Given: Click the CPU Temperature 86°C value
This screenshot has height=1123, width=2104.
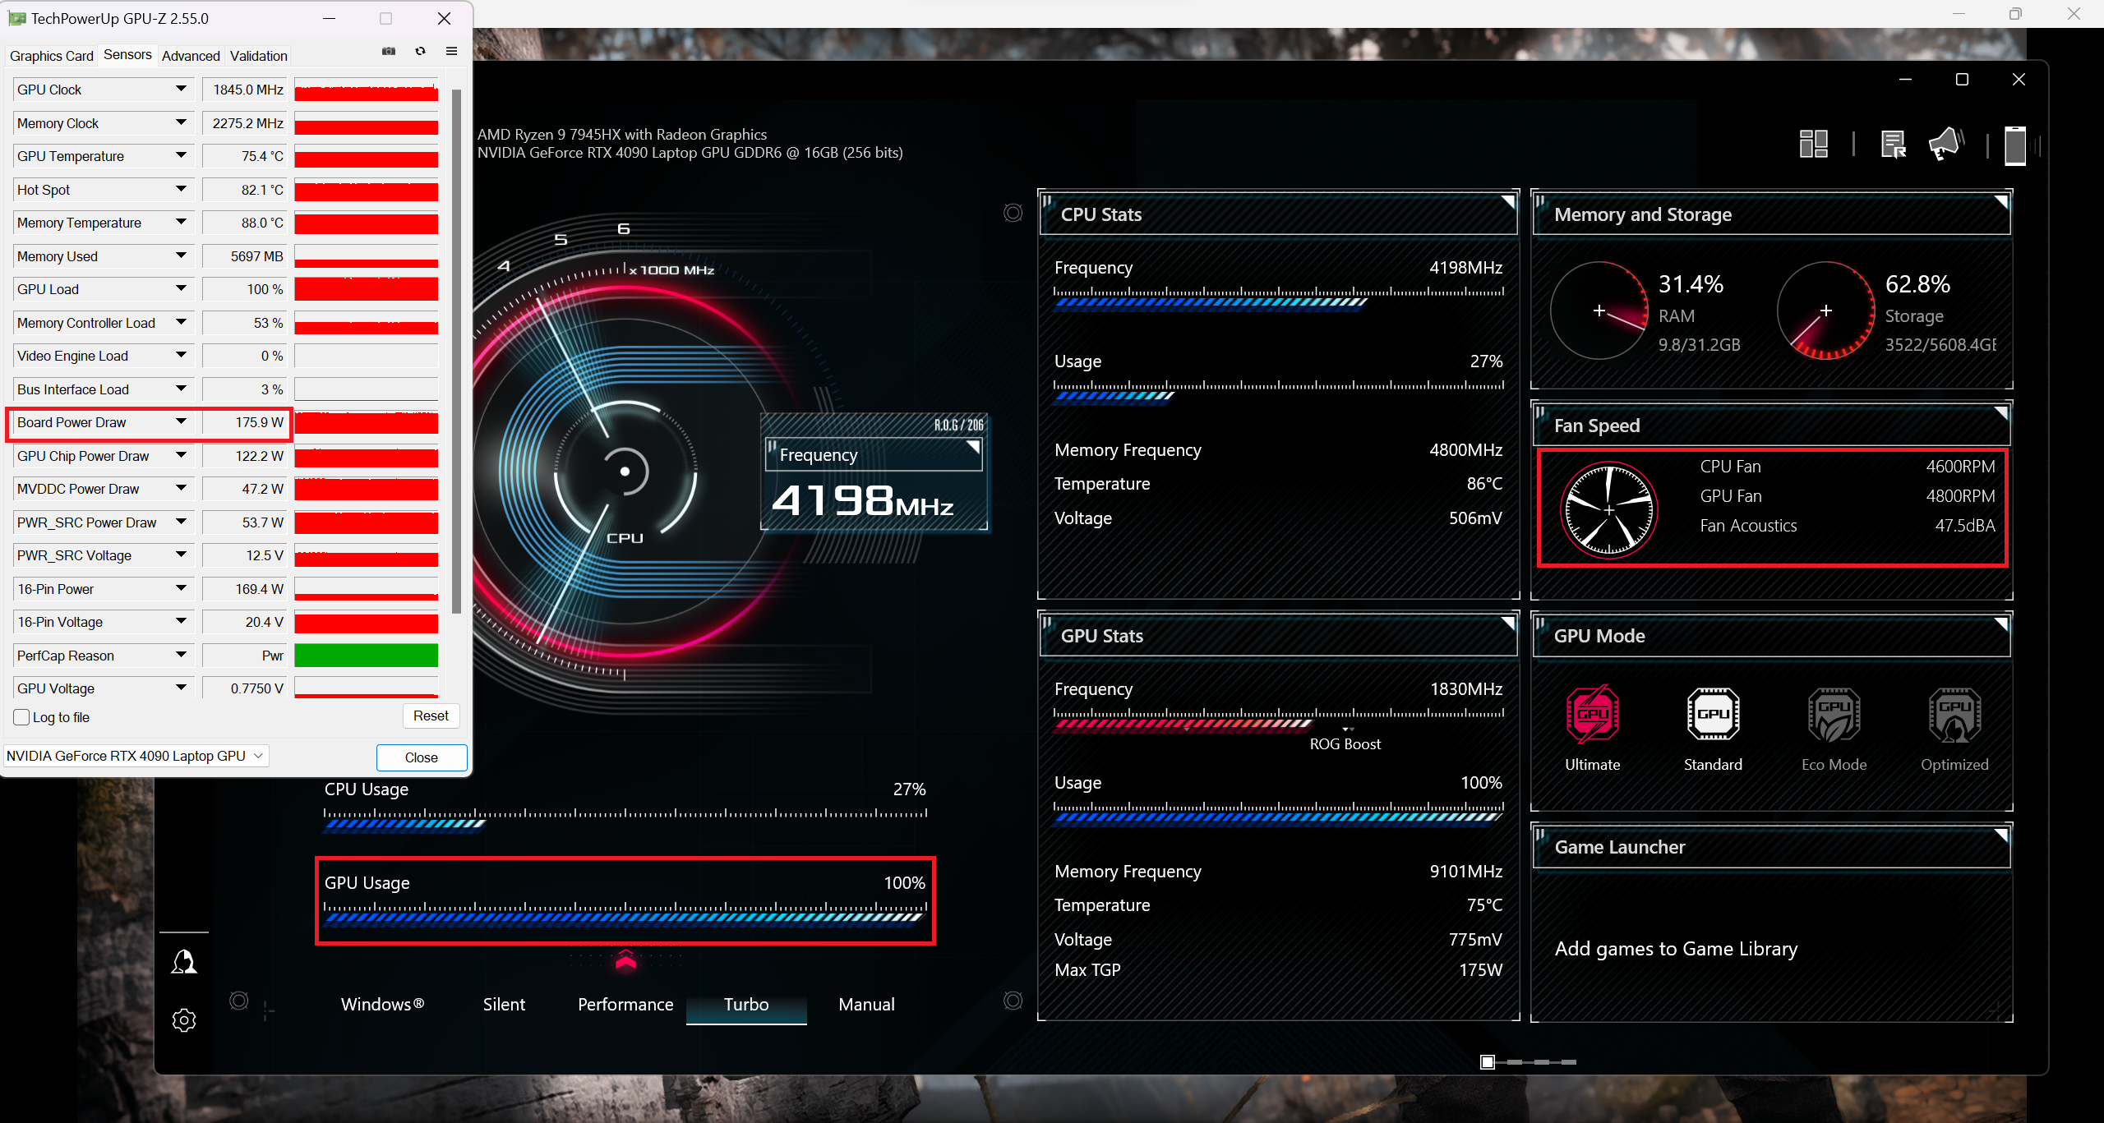Looking at the screenshot, I should tap(1484, 483).
